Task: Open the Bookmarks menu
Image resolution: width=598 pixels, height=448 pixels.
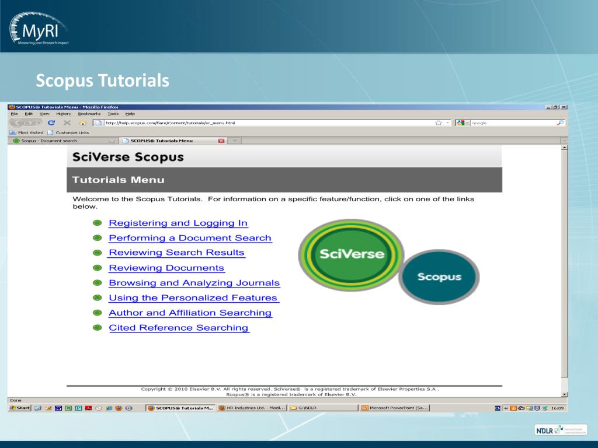Action: click(89, 114)
